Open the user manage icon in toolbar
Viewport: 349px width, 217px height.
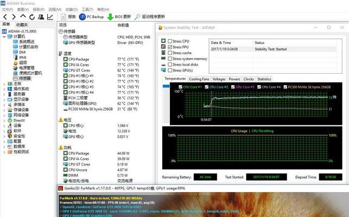pyautogui.click(x=41, y=17)
